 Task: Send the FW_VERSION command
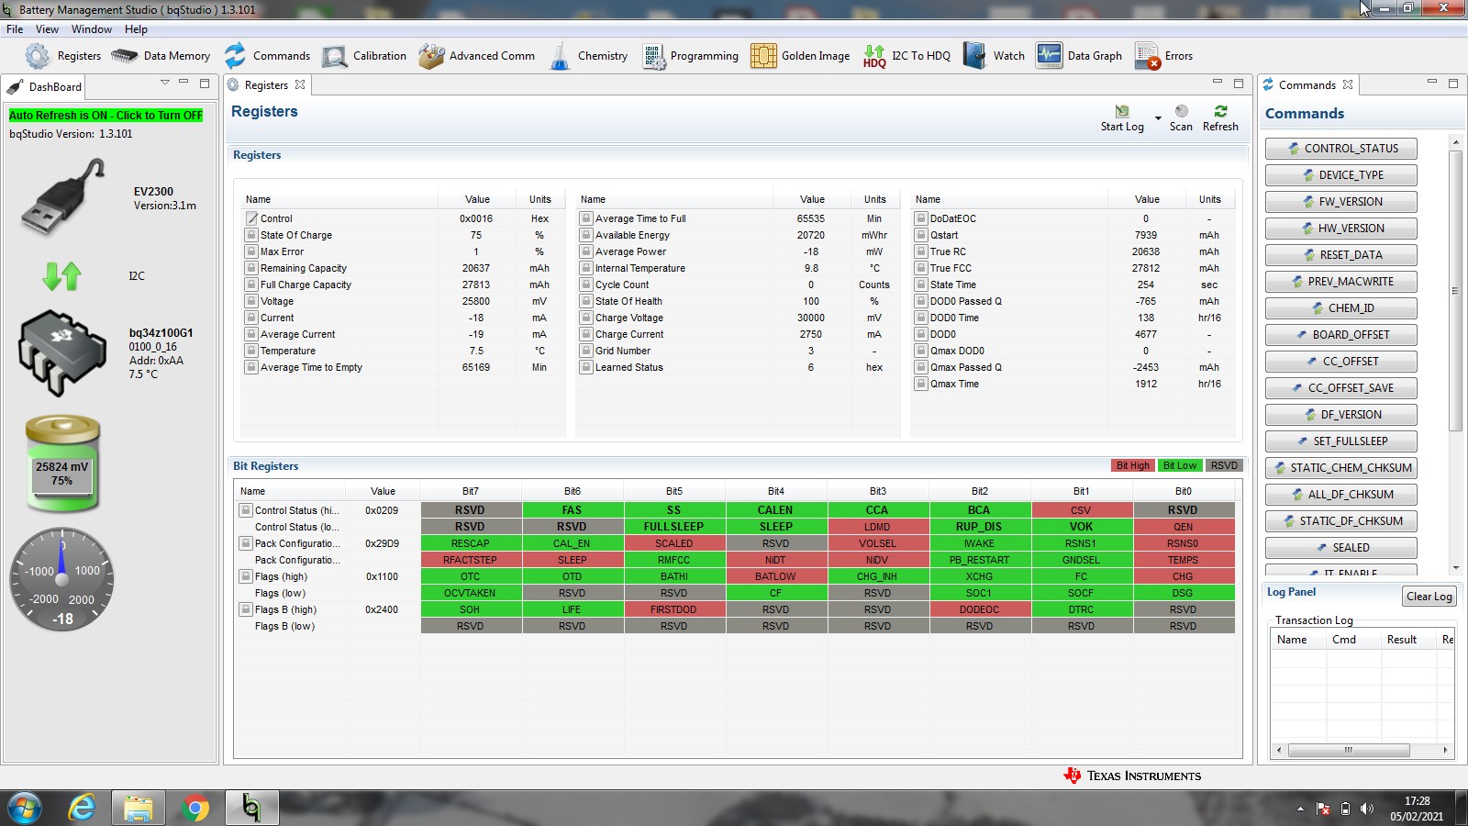tap(1341, 202)
